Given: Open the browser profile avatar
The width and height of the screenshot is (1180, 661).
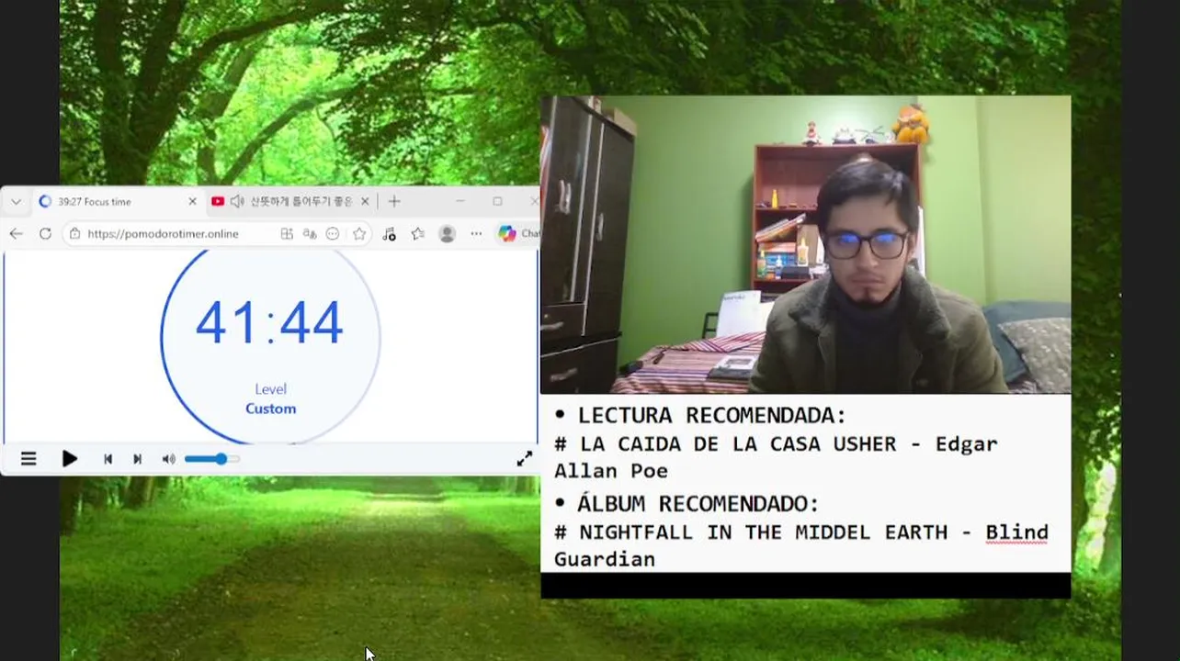Looking at the screenshot, I should point(448,234).
